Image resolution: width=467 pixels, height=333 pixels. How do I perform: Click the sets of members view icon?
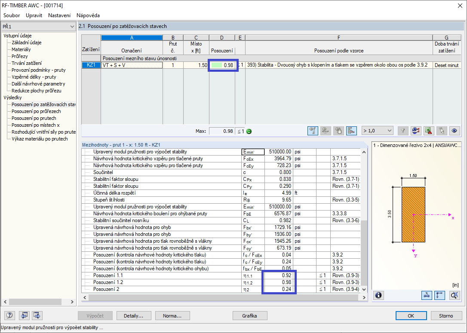[326, 131]
